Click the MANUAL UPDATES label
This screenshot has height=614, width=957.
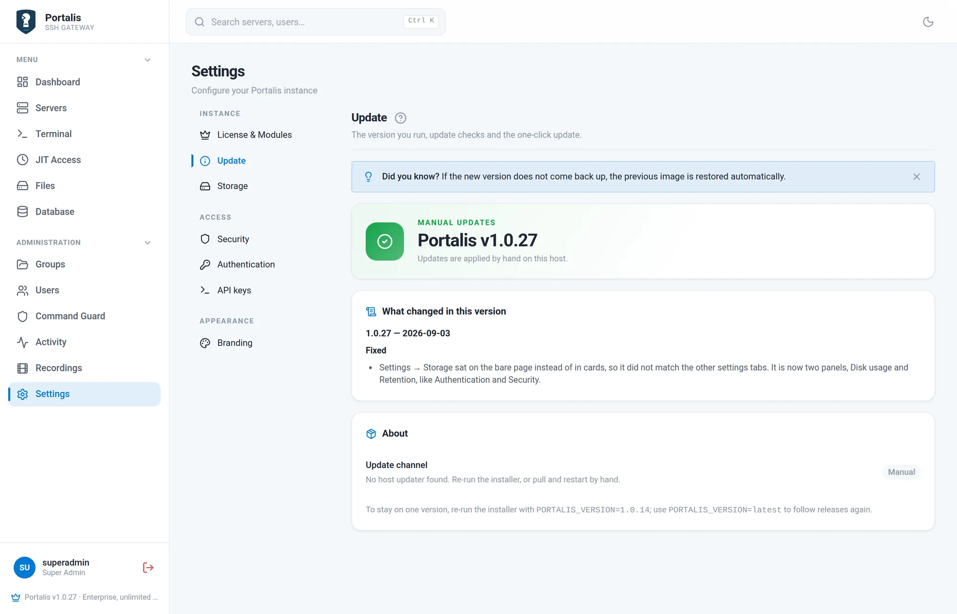pyautogui.click(x=456, y=223)
